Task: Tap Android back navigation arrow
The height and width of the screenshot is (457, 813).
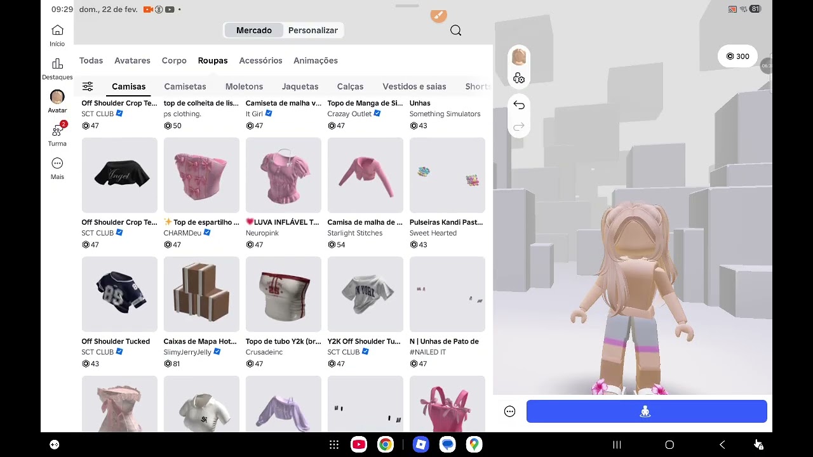Action: [x=722, y=445]
